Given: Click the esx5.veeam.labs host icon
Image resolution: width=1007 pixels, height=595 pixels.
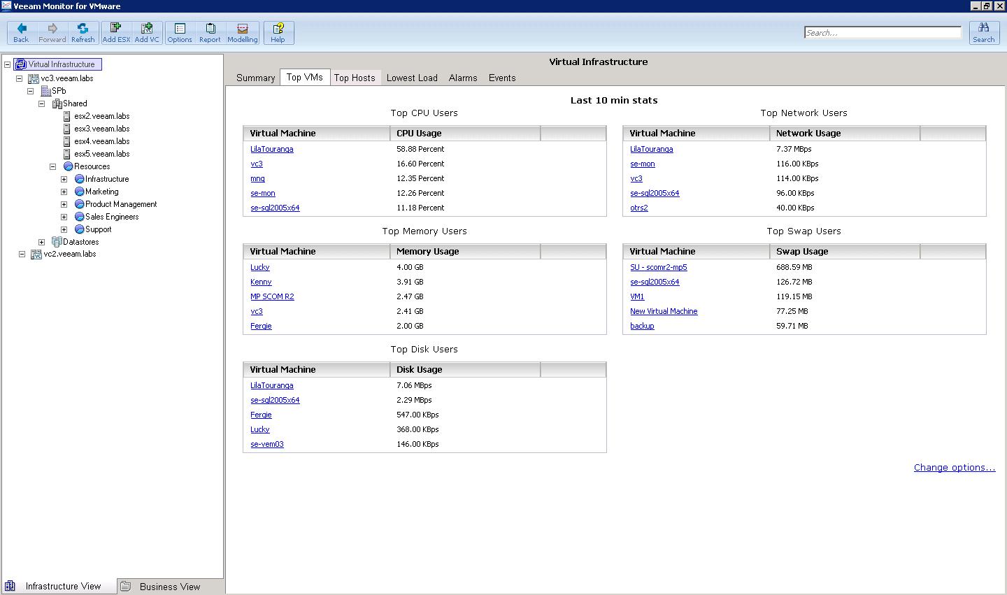Looking at the screenshot, I should [67, 154].
